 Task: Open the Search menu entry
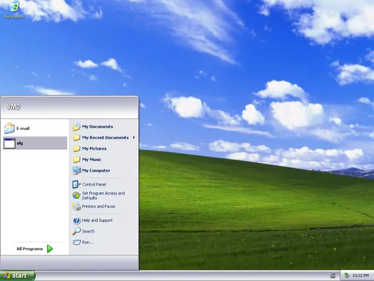pyautogui.click(x=104, y=231)
